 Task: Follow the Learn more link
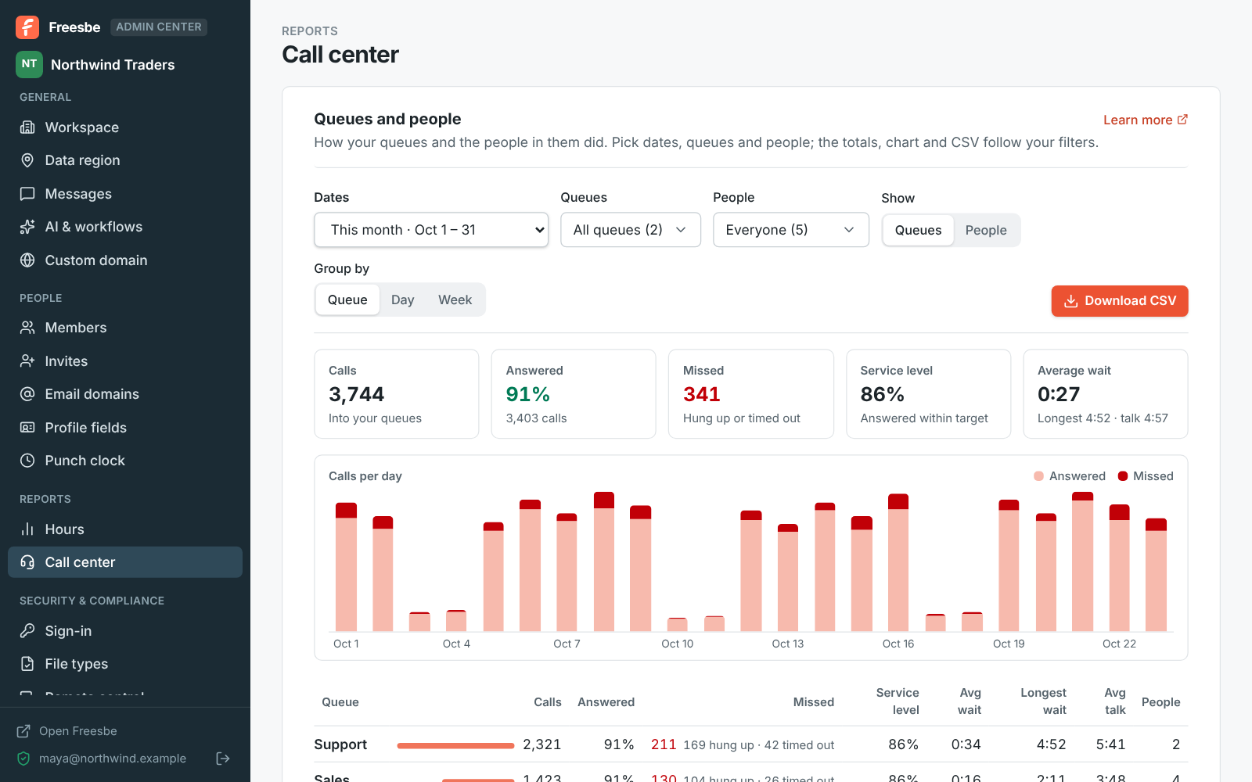click(x=1146, y=120)
